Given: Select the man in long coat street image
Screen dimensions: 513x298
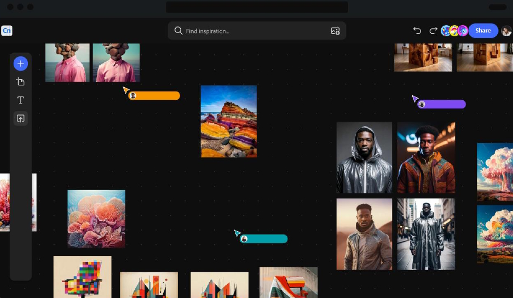Looking at the screenshot, I should pos(426,234).
